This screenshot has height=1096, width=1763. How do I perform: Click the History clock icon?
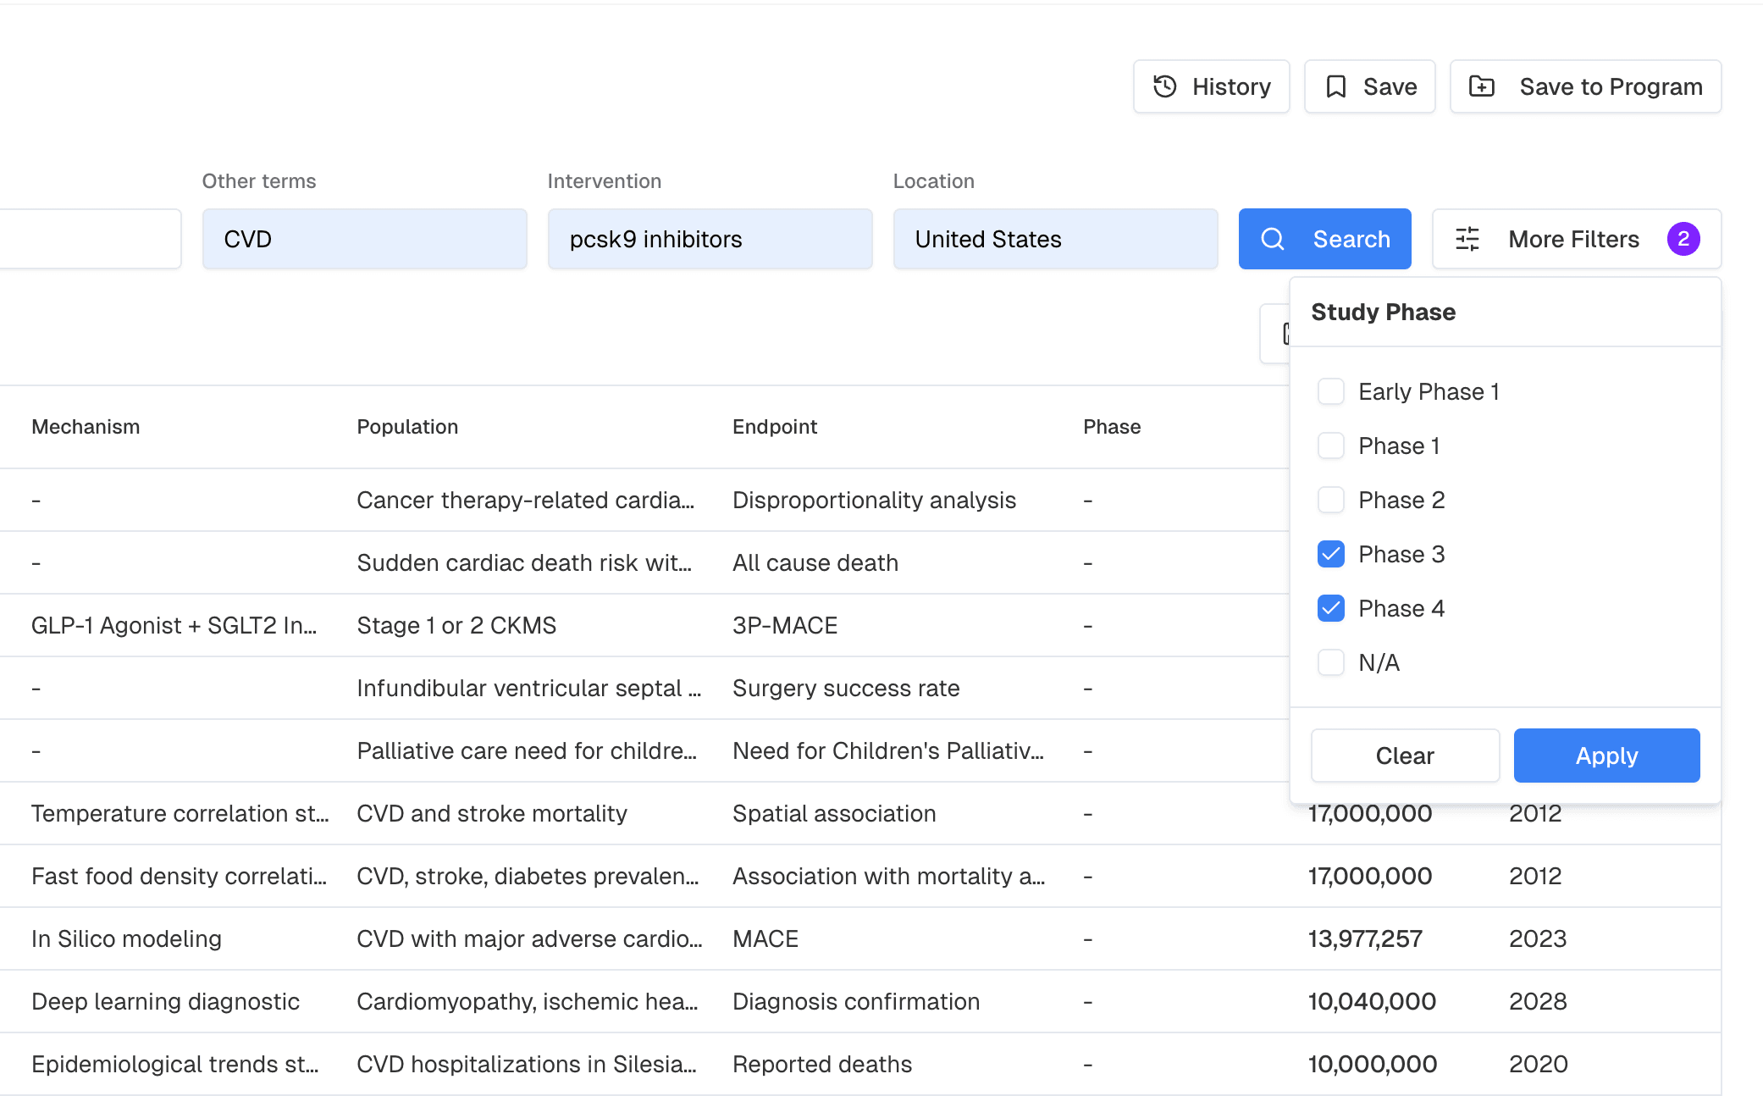1165,86
